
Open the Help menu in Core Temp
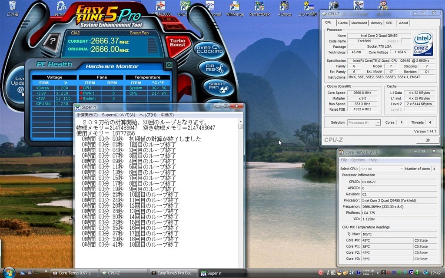click(373, 160)
